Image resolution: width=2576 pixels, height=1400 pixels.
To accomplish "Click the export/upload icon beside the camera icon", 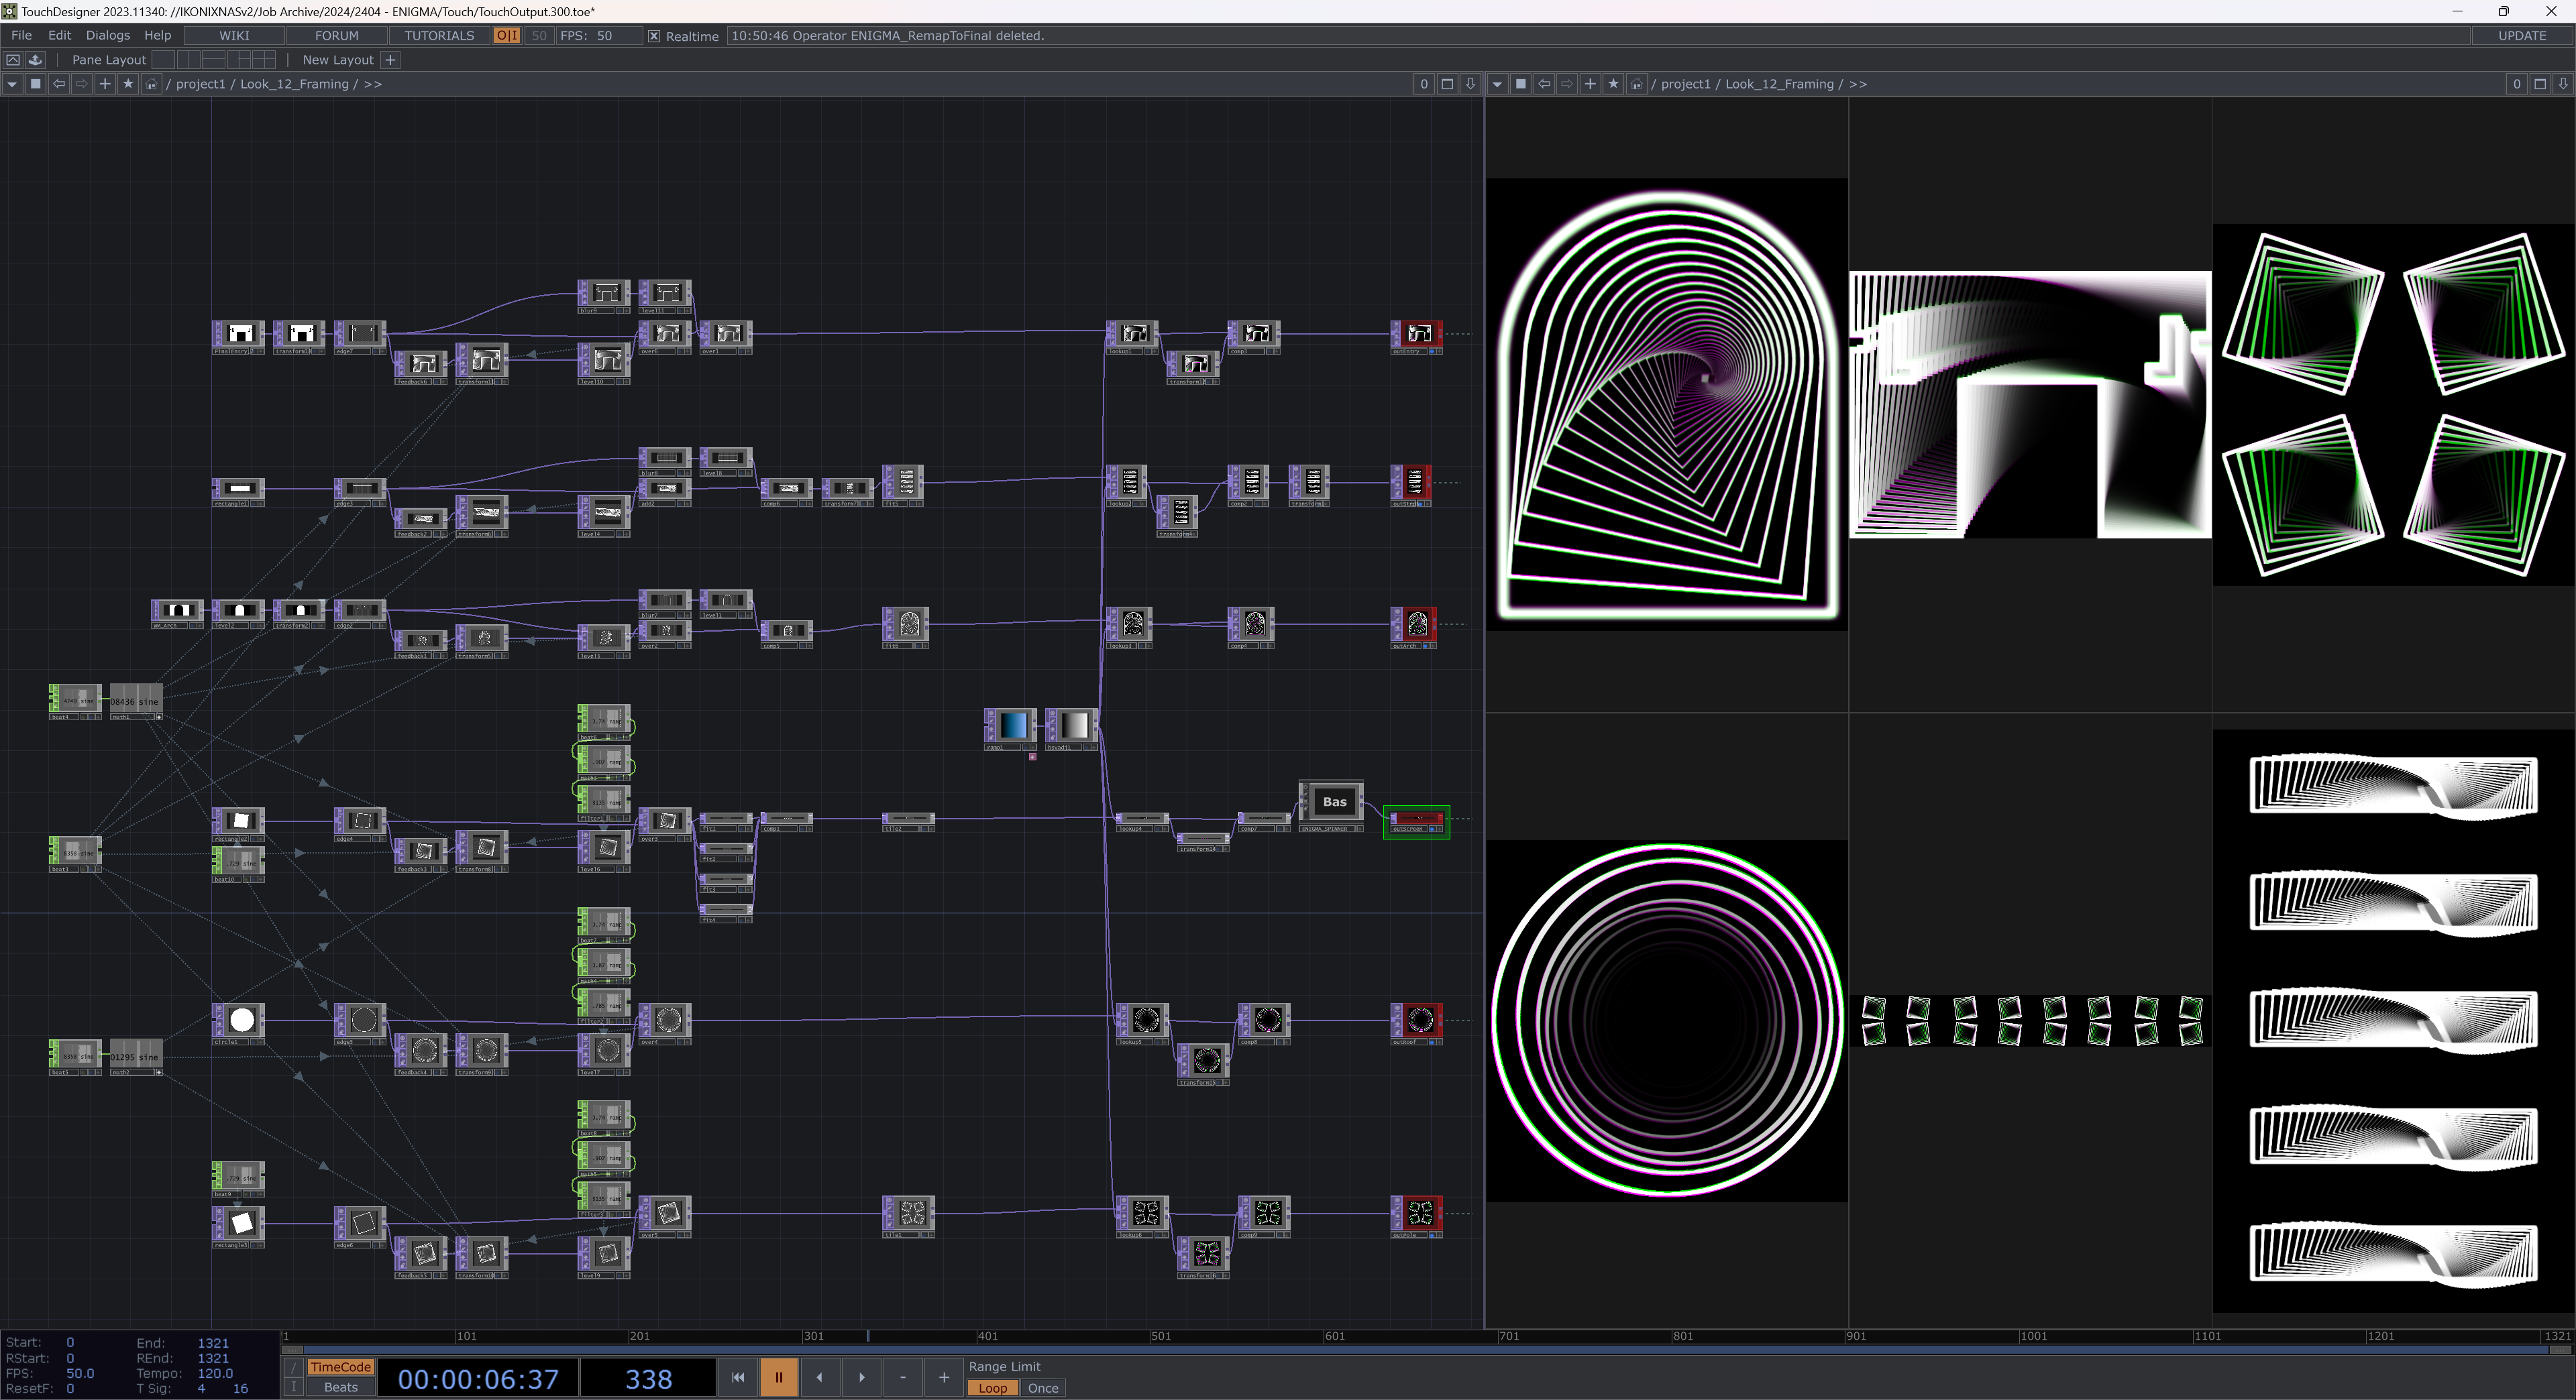I will click(x=35, y=60).
